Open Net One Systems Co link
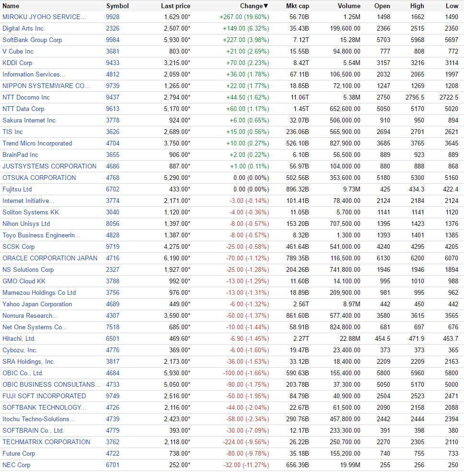This screenshot has width=464, height=472. 35,327
